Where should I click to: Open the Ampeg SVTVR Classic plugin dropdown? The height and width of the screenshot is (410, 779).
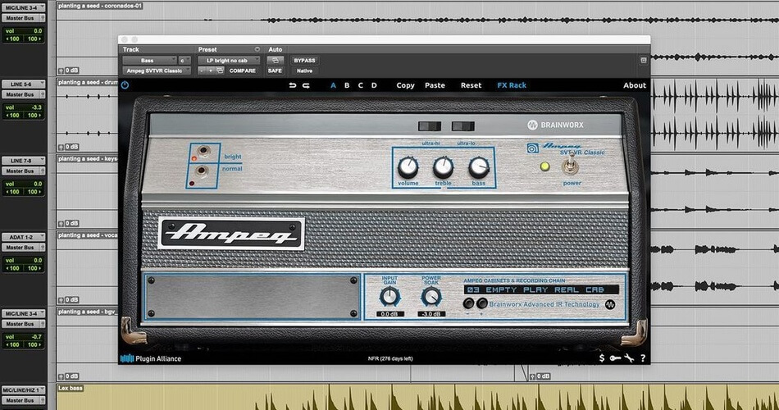click(x=157, y=71)
